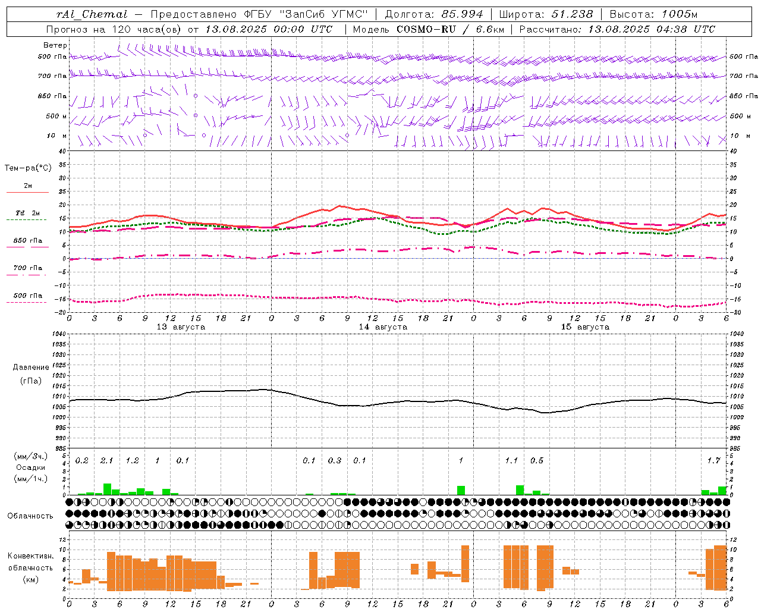
Task: Select the provider text ФГБУ "ЗапСиб УГМС"
Action: [306, 14]
